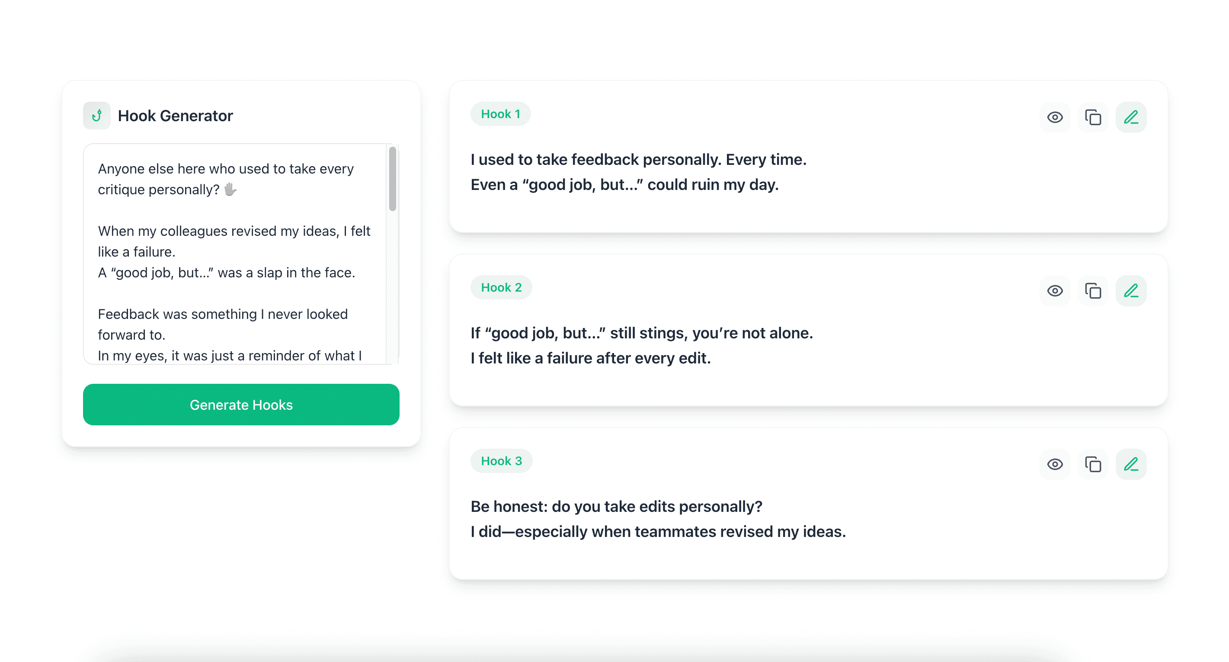
Task: Select the Hook 2 generated text
Action: (641, 345)
